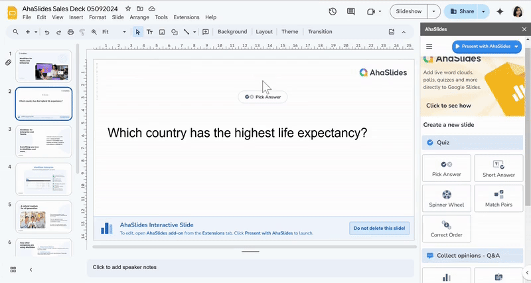
Task: Add a new slide with plus icon
Action: [x=28, y=32]
